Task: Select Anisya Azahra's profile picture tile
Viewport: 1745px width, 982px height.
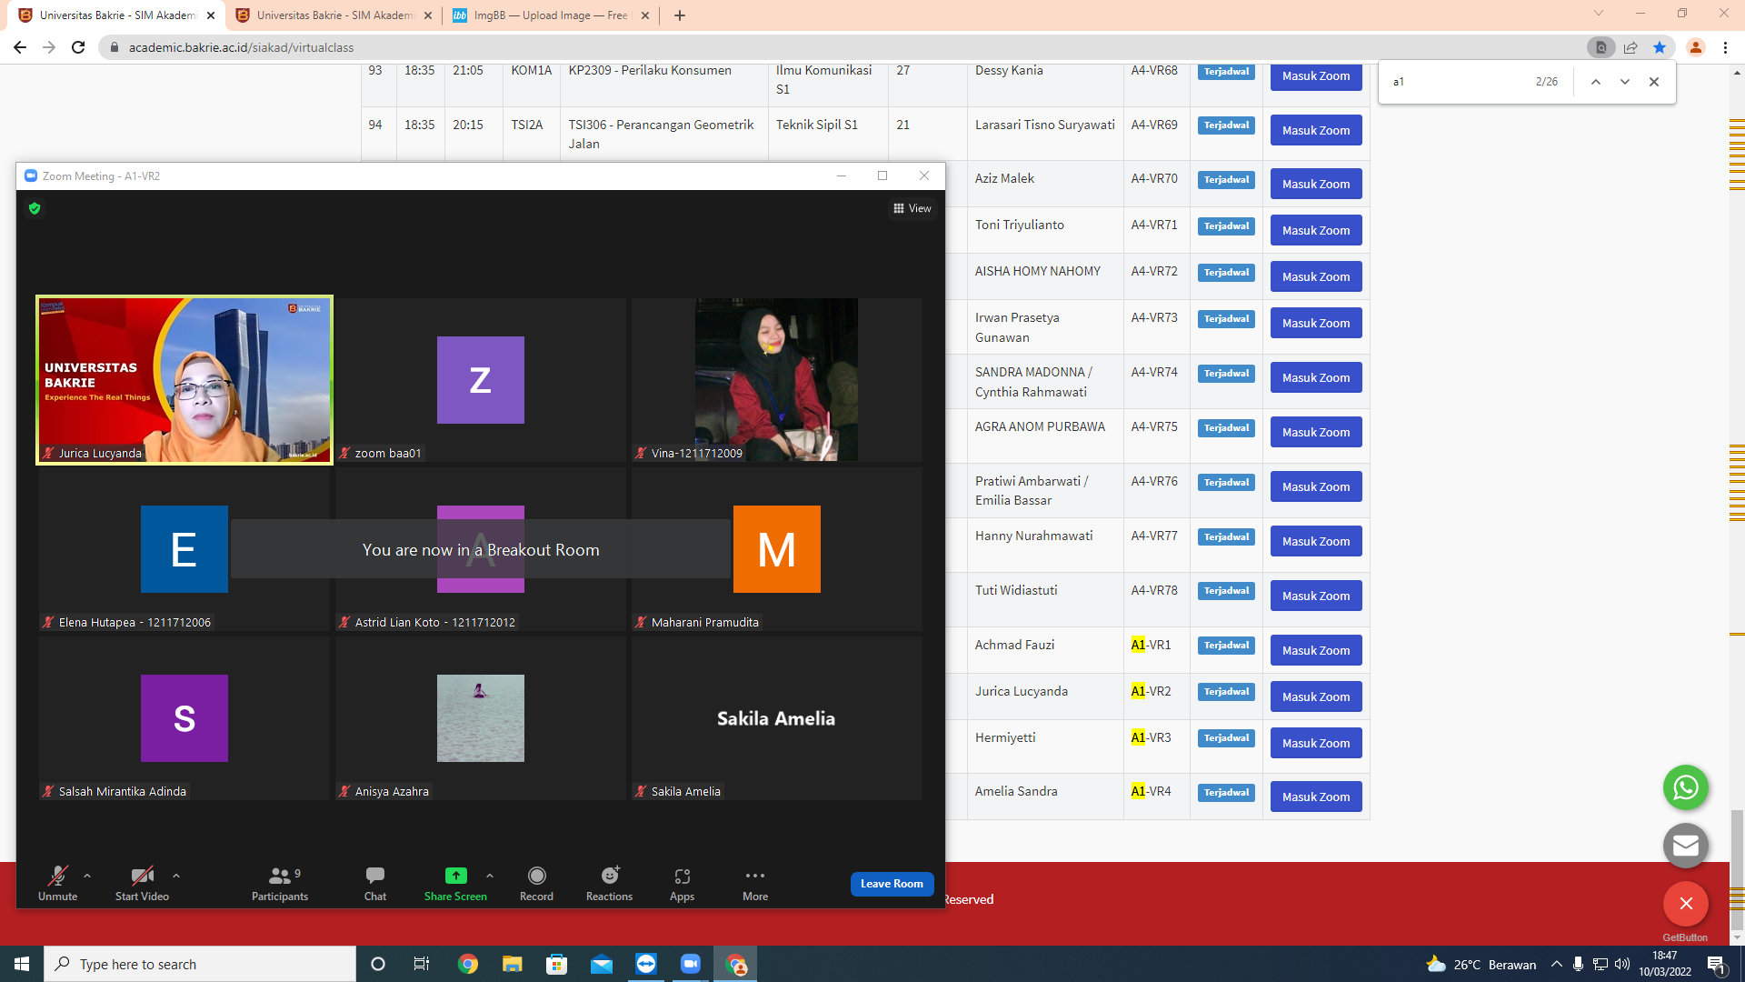Action: tap(481, 718)
